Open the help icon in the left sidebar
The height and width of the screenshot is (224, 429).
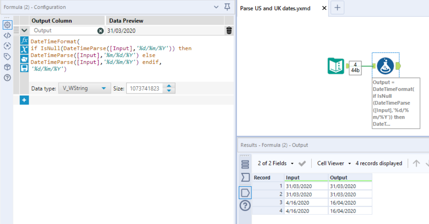7,78
